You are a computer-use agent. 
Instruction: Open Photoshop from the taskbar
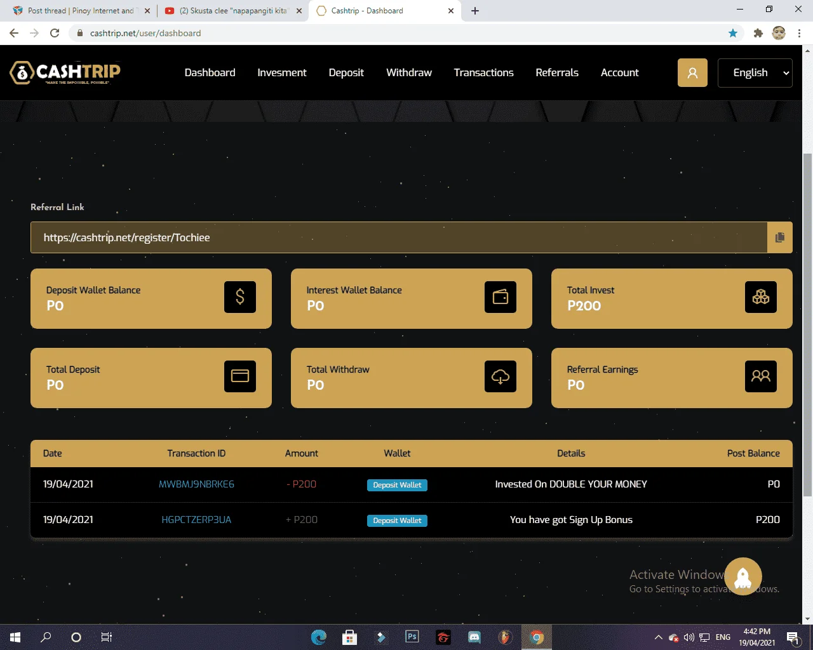click(412, 637)
